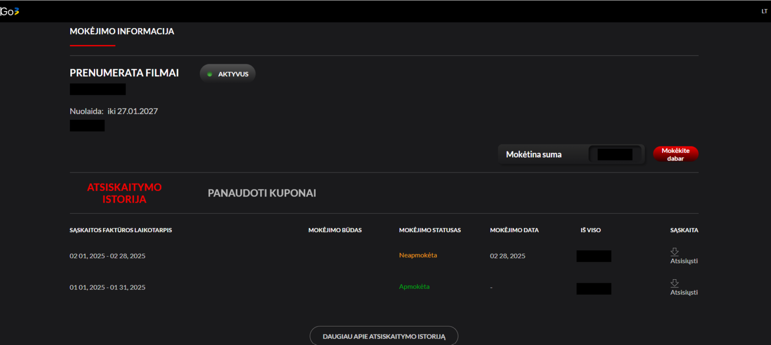Viewport: 771px width, 345px height.
Task: Select invoice period 01 01, 2025 - 01 31, 2025
Action: tap(107, 287)
